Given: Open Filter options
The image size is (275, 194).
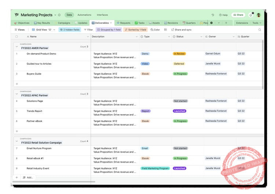Looking at the screenshot, I should (x=88, y=30).
